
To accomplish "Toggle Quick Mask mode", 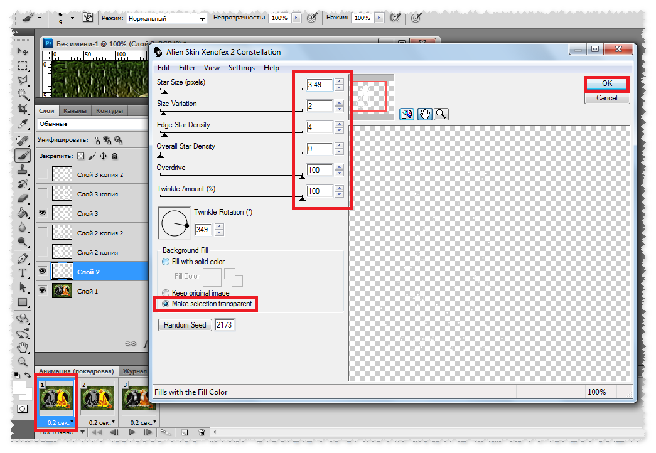I will pos(23,408).
